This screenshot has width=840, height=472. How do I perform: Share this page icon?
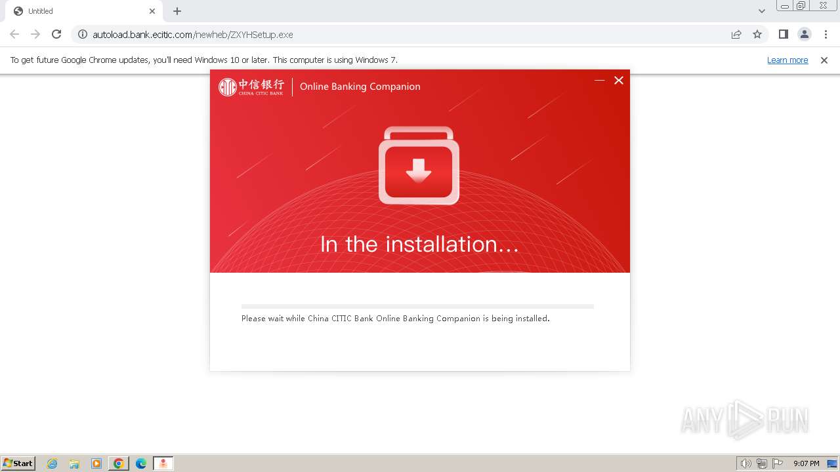[736, 34]
